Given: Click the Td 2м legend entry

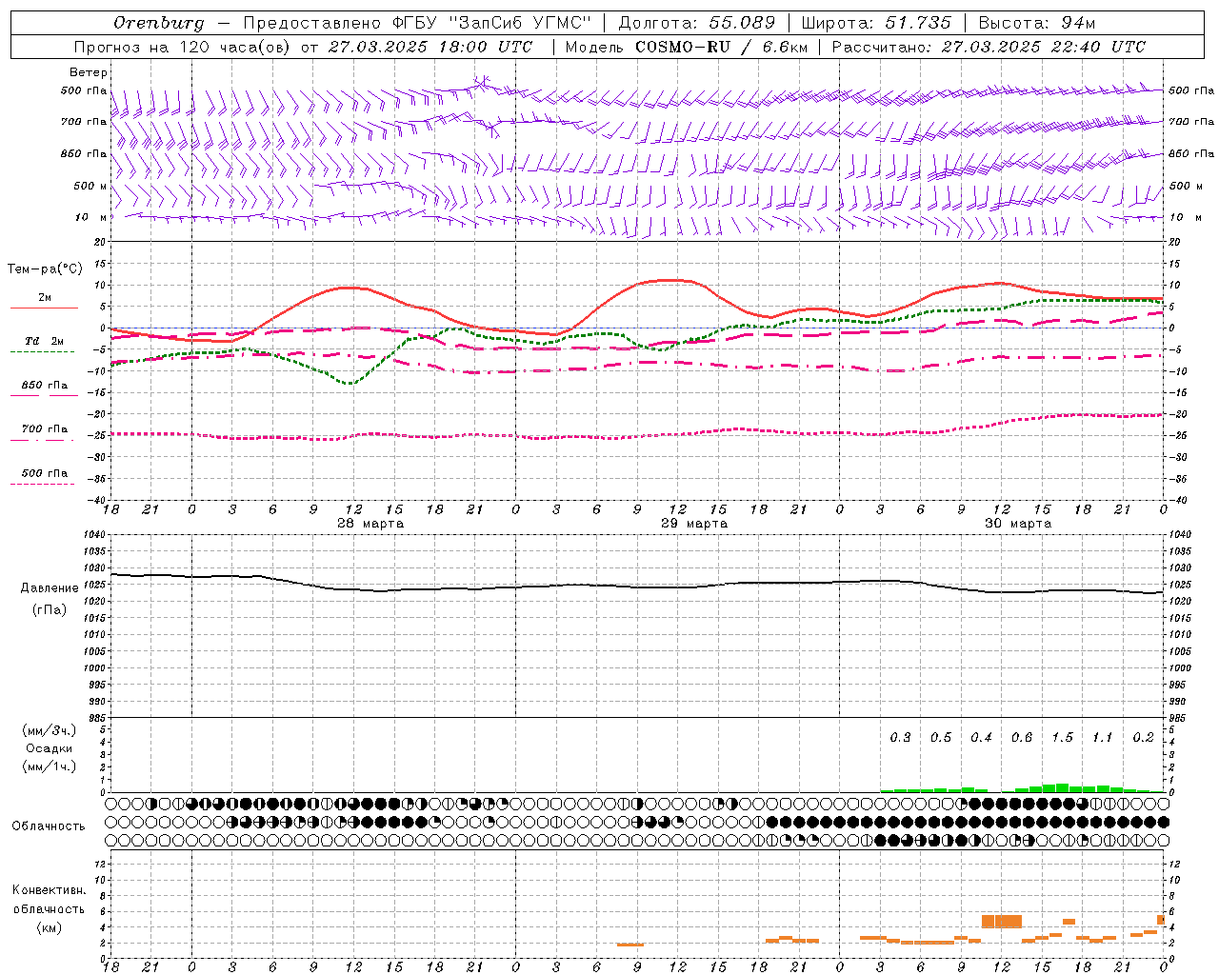Looking at the screenshot, I should coord(44,341).
